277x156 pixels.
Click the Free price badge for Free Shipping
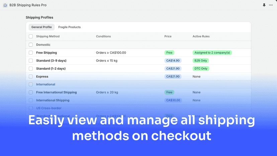[x=169, y=53]
